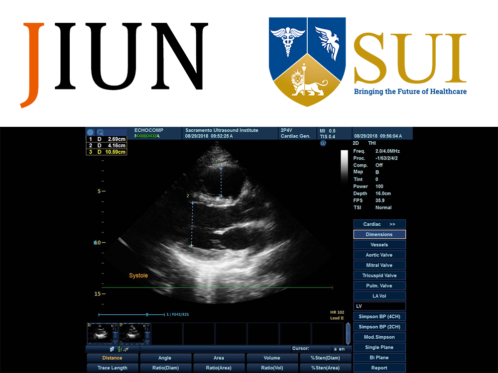Click the TSI Normal setting
This screenshot has height=373, width=498.
[373, 207]
